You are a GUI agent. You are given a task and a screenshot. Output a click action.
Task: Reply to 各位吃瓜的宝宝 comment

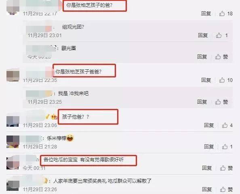pos(207,168)
